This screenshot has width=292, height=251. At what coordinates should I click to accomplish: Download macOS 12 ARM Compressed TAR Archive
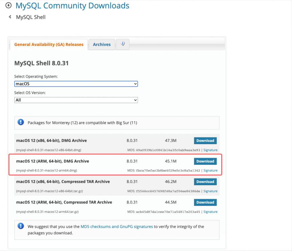(x=205, y=203)
